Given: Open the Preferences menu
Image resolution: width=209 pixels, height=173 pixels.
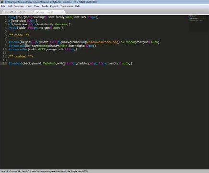Looking at the screenshot, I should point(66,6).
